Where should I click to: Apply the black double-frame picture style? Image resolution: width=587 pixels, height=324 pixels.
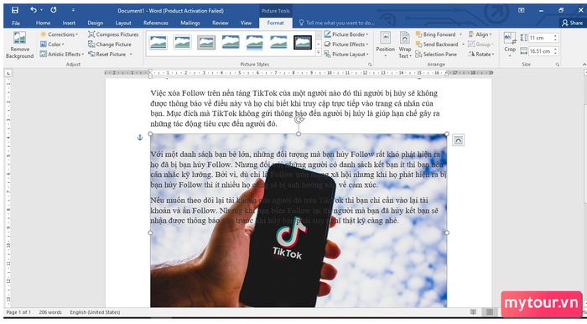[x=303, y=42]
